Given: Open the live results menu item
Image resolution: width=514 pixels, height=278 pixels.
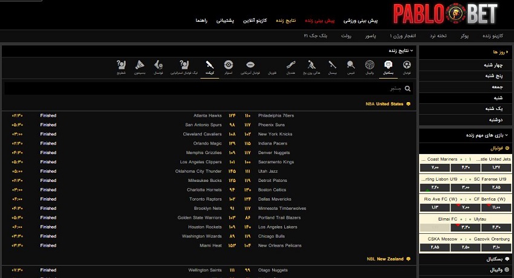Looking at the screenshot, I should tap(286, 21).
